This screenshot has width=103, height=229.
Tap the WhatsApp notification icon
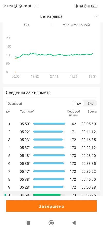pos(20,6)
